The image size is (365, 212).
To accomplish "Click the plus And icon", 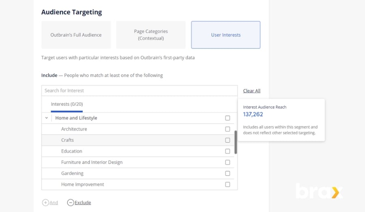I will tap(45, 202).
